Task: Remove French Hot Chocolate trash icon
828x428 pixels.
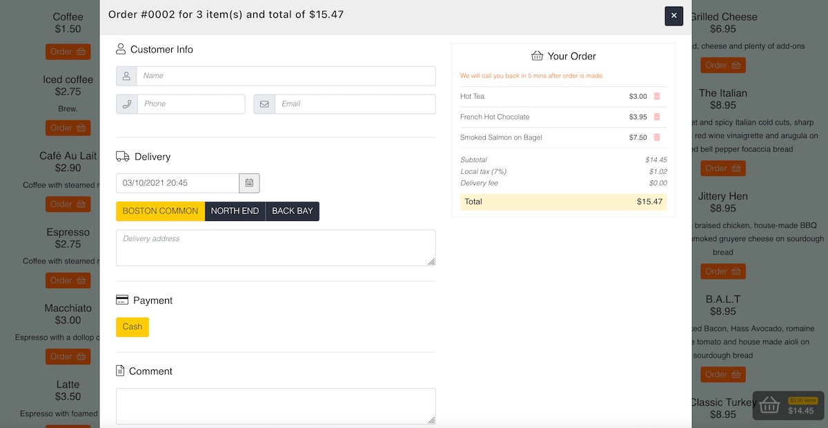Action: click(657, 117)
